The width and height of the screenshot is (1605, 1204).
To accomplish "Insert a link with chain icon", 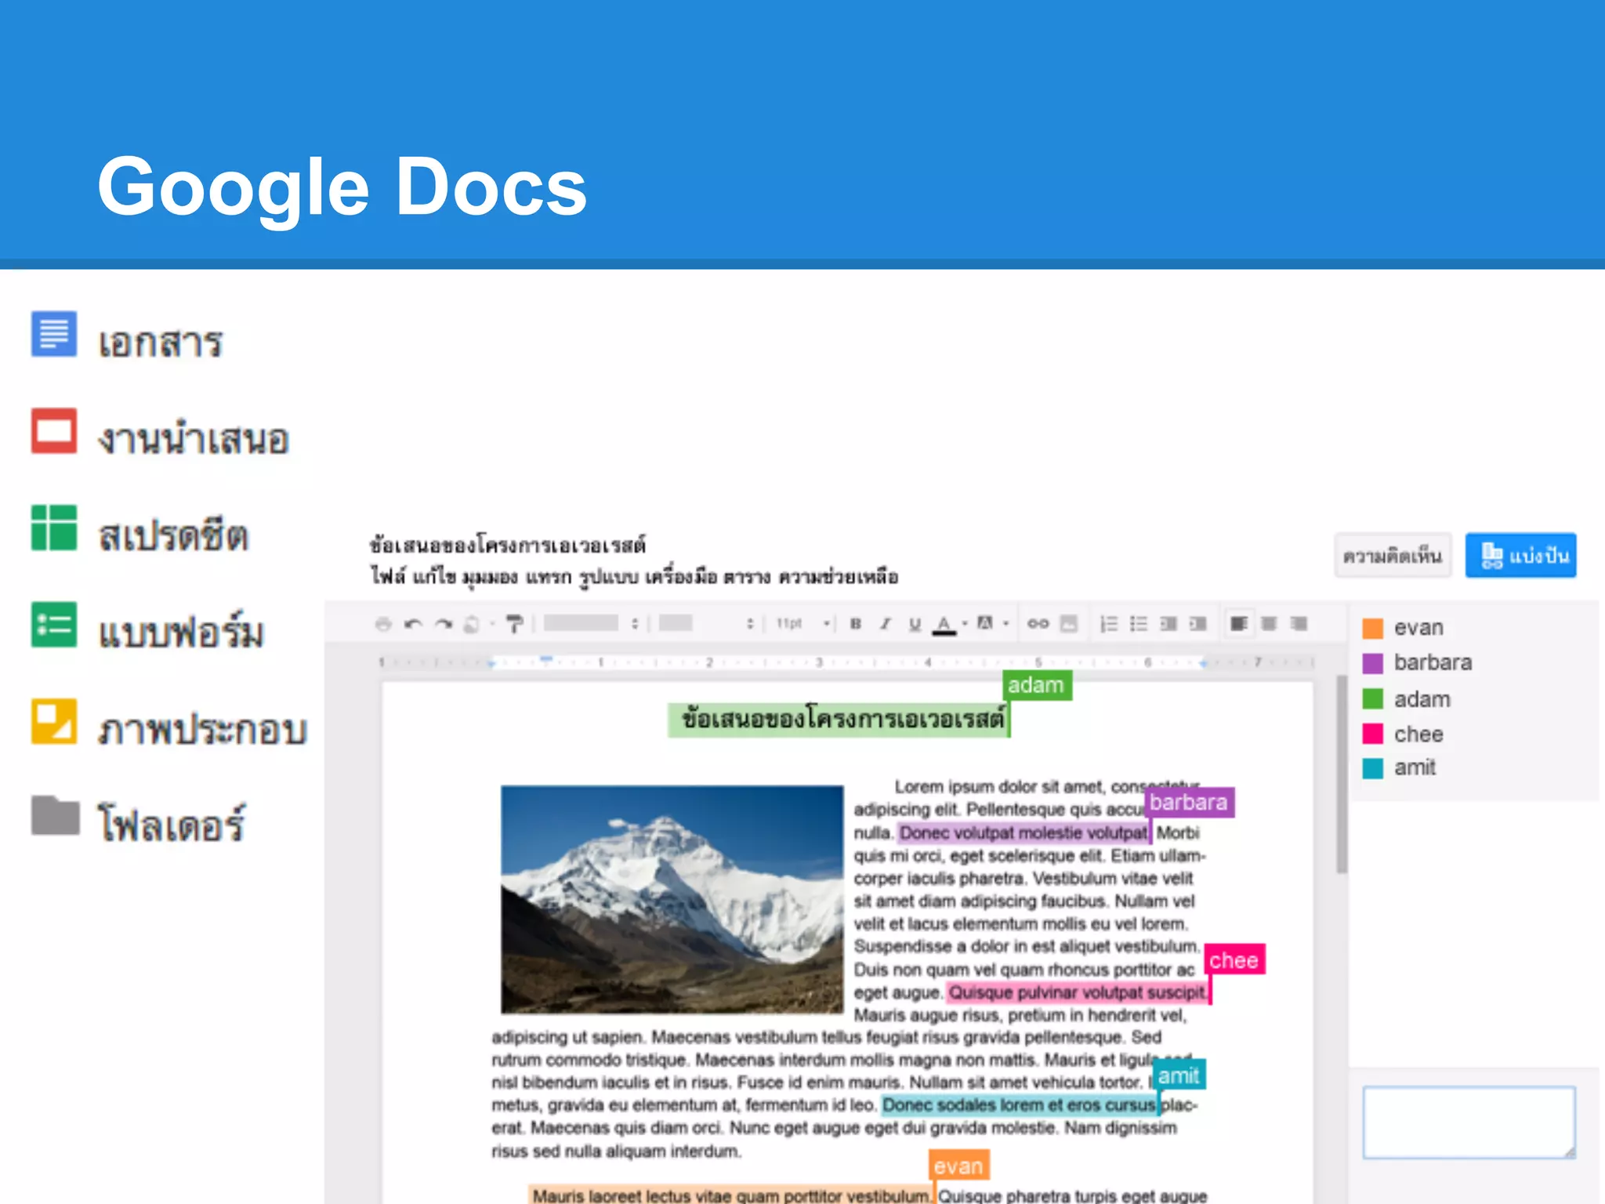I will [x=1038, y=624].
